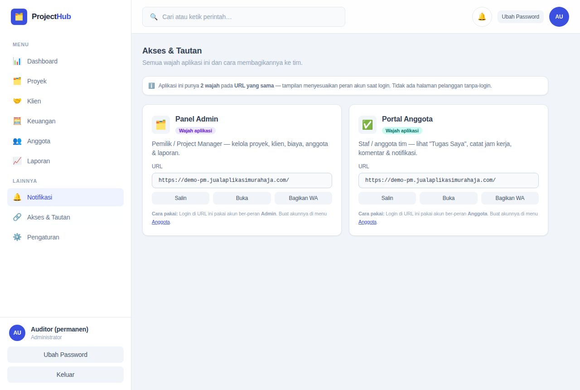Open the Laporan menu item
The image size is (580, 390).
(65, 161)
